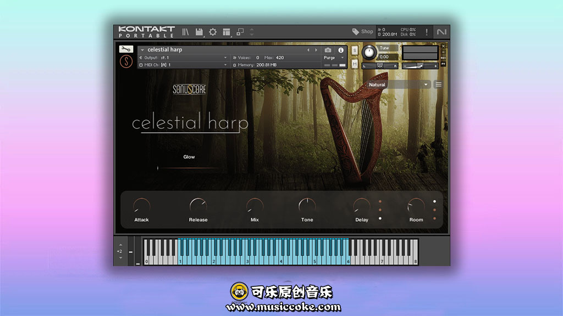This screenshot has width=563, height=316.
Task: Select middle Room mode dot
Action: 434,210
